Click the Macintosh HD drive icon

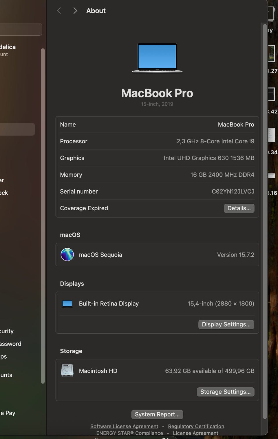point(67,371)
